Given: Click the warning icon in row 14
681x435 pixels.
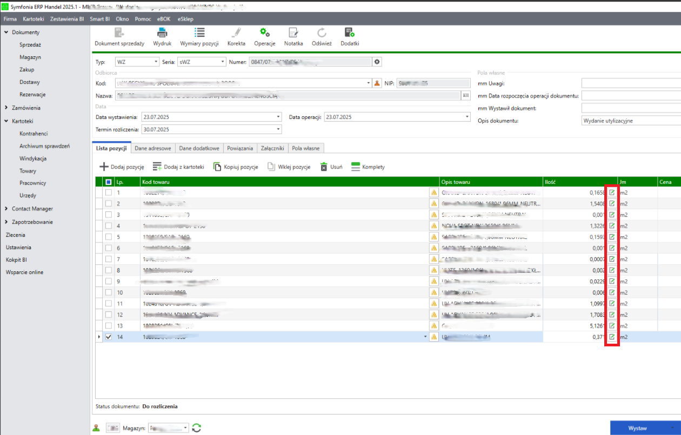Looking at the screenshot, I should click(x=433, y=337).
